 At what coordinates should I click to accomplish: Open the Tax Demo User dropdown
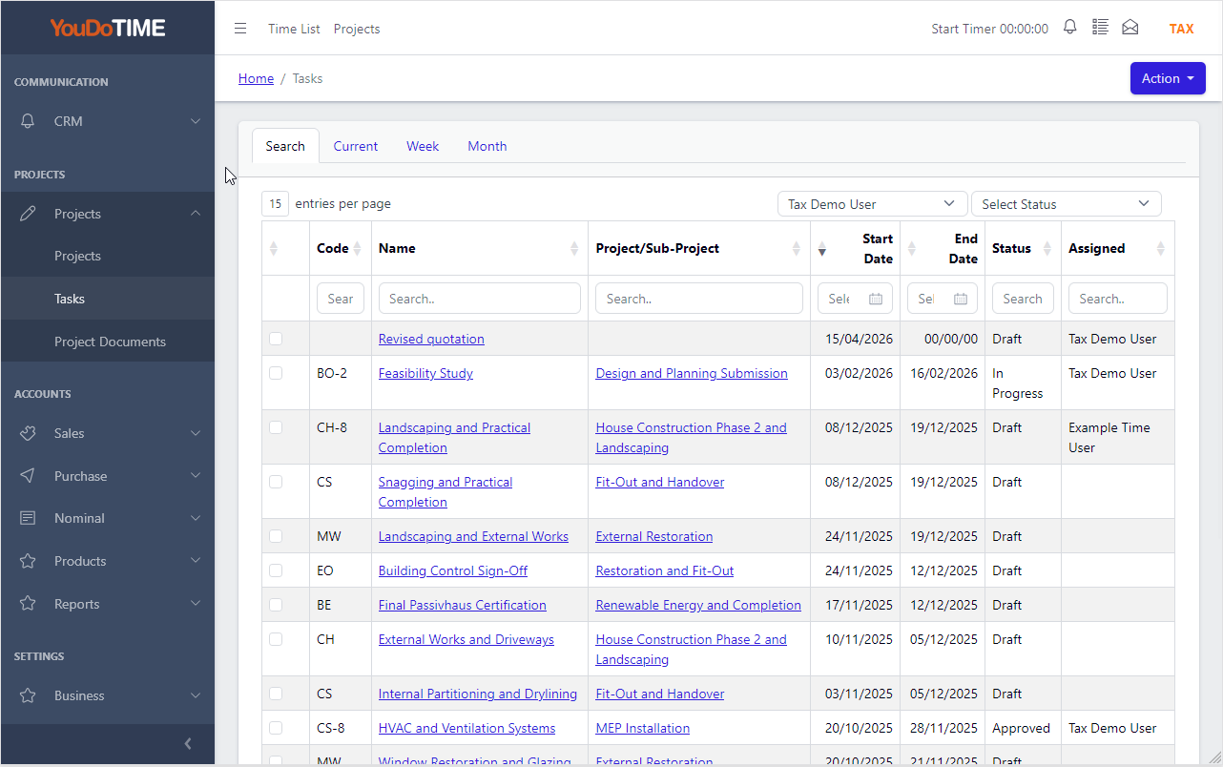pos(872,204)
